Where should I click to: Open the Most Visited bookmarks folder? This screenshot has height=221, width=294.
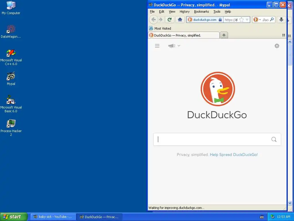click(x=160, y=28)
